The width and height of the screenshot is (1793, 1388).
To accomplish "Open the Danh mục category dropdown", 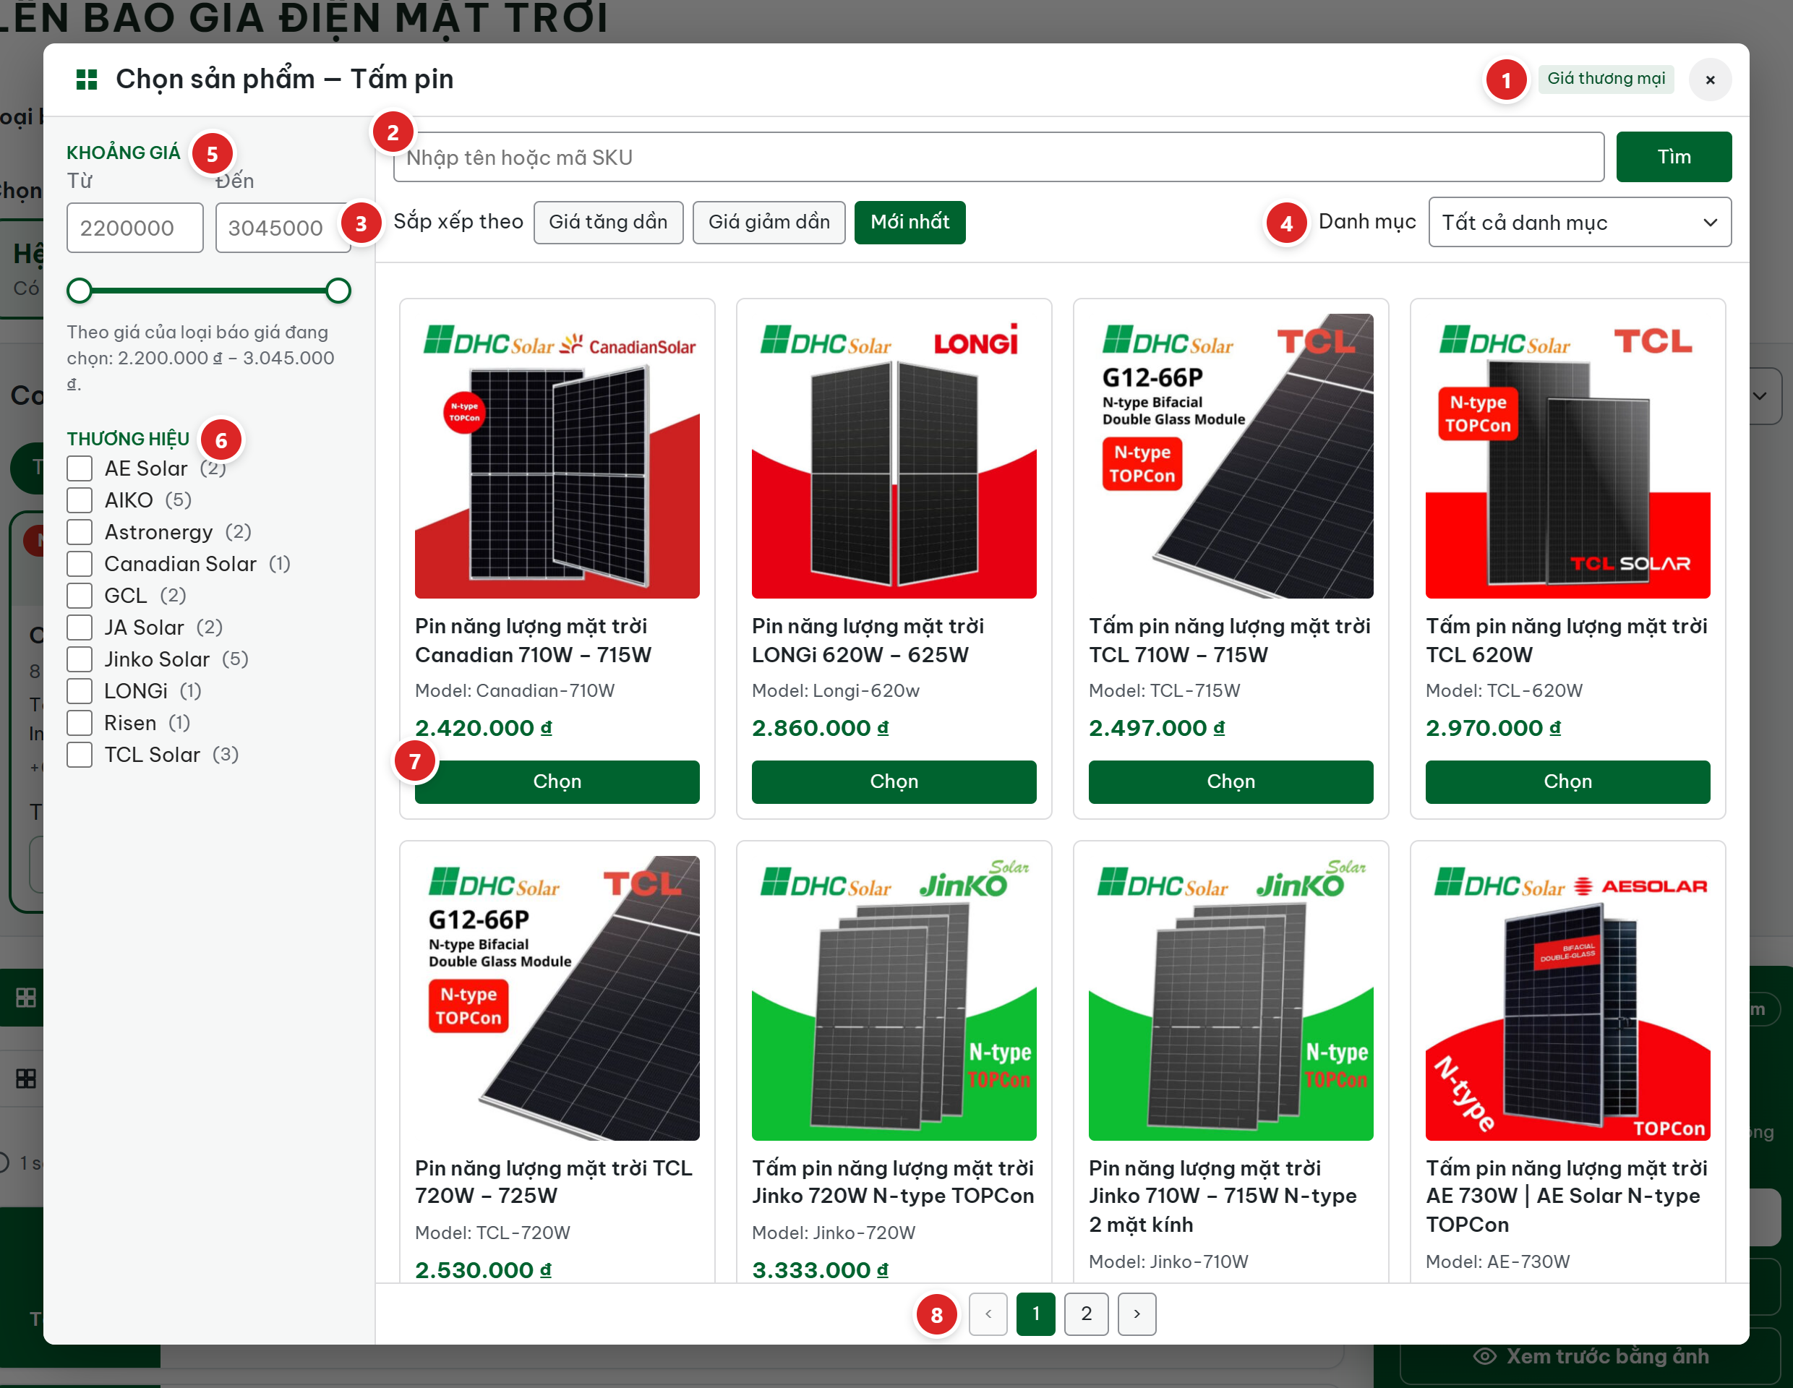I will 1580,223.
